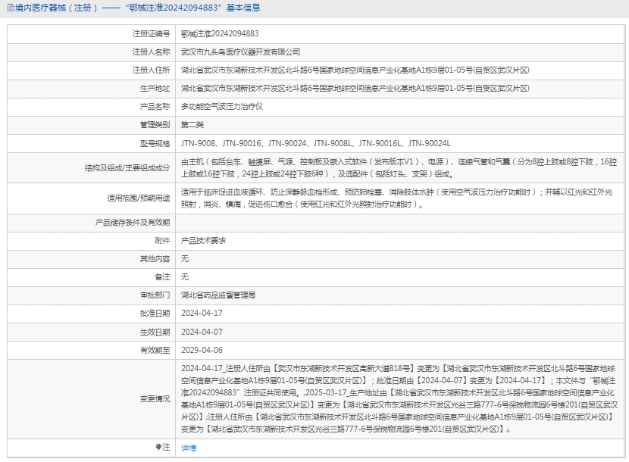Click the 第二类 management category value
This screenshot has width=629, height=462.
192,125
